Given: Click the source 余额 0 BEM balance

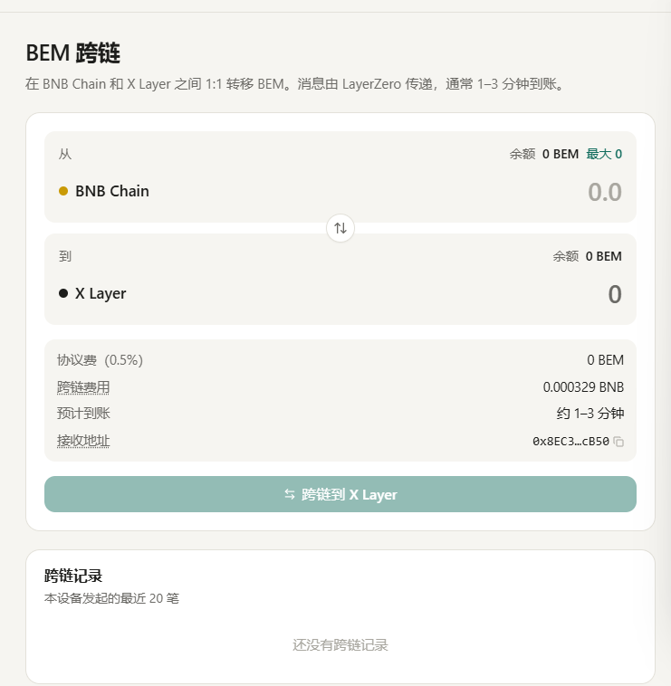Looking at the screenshot, I should (544, 154).
